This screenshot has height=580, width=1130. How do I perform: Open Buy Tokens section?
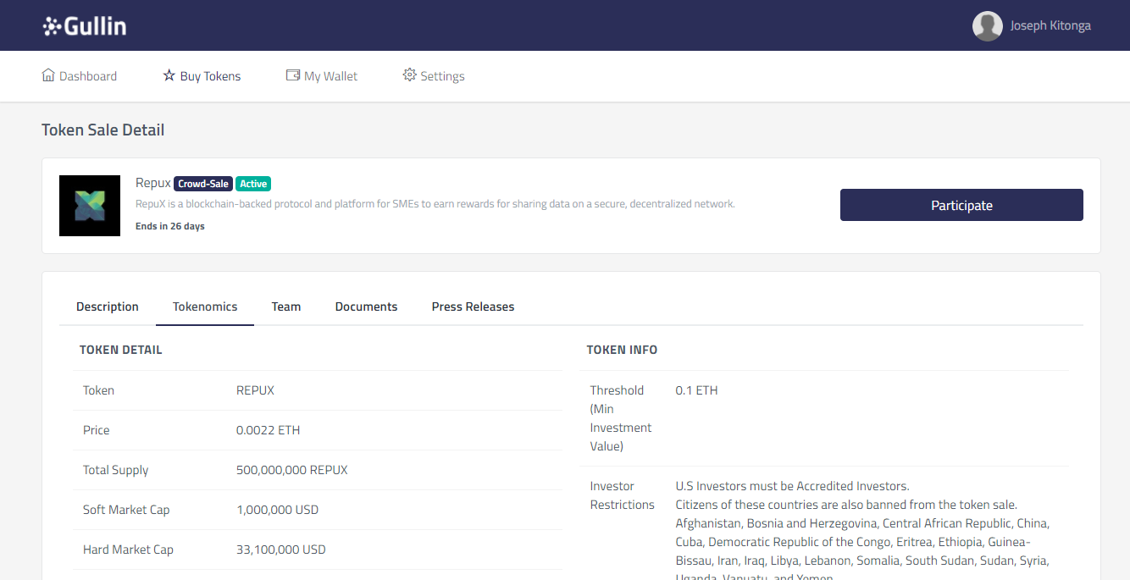[x=202, y=76]
